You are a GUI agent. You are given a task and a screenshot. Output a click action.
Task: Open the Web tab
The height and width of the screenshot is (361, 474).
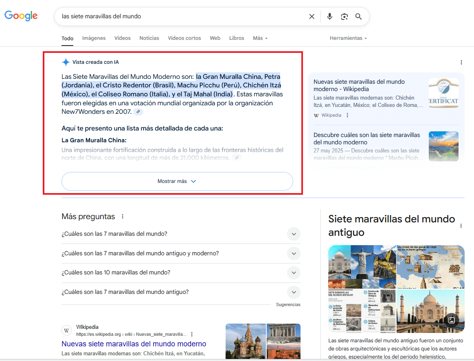[215, 38]
